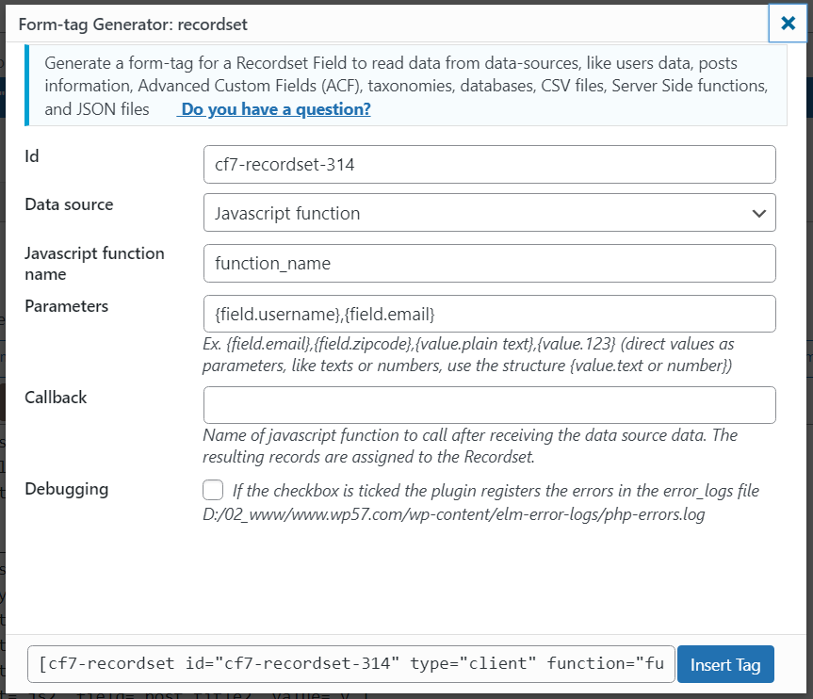Viewport: 813px width, 699px height.
Task: Click the php-errors.log file path text
Action: tap(454, 514)
